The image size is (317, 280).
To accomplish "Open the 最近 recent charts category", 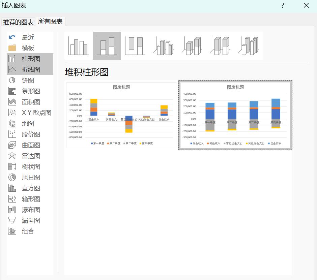I will [x=30, y=37].
